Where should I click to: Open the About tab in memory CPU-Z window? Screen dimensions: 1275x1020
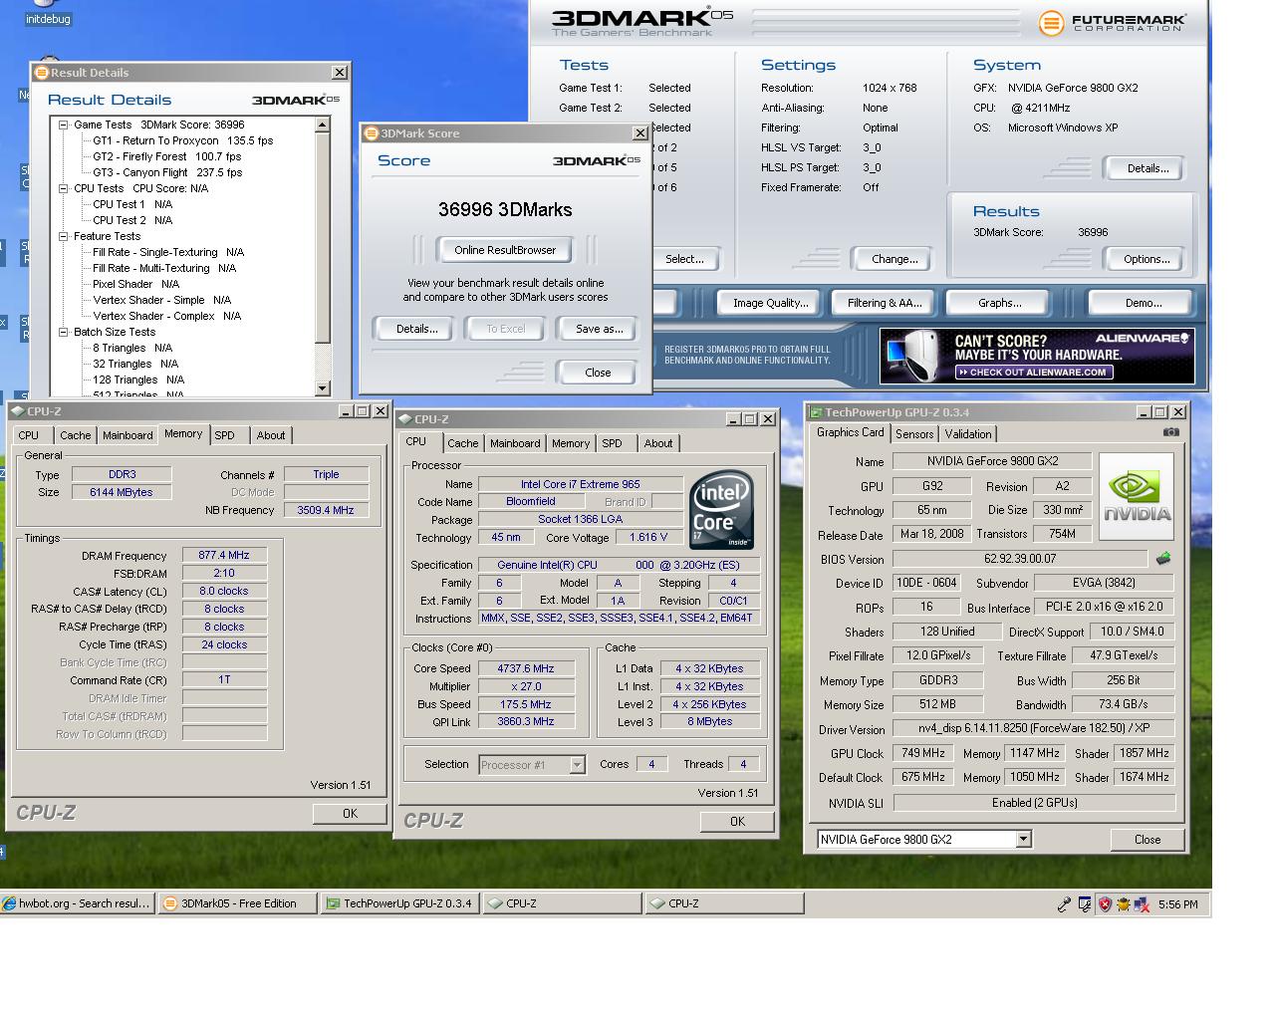pos(271,435)
